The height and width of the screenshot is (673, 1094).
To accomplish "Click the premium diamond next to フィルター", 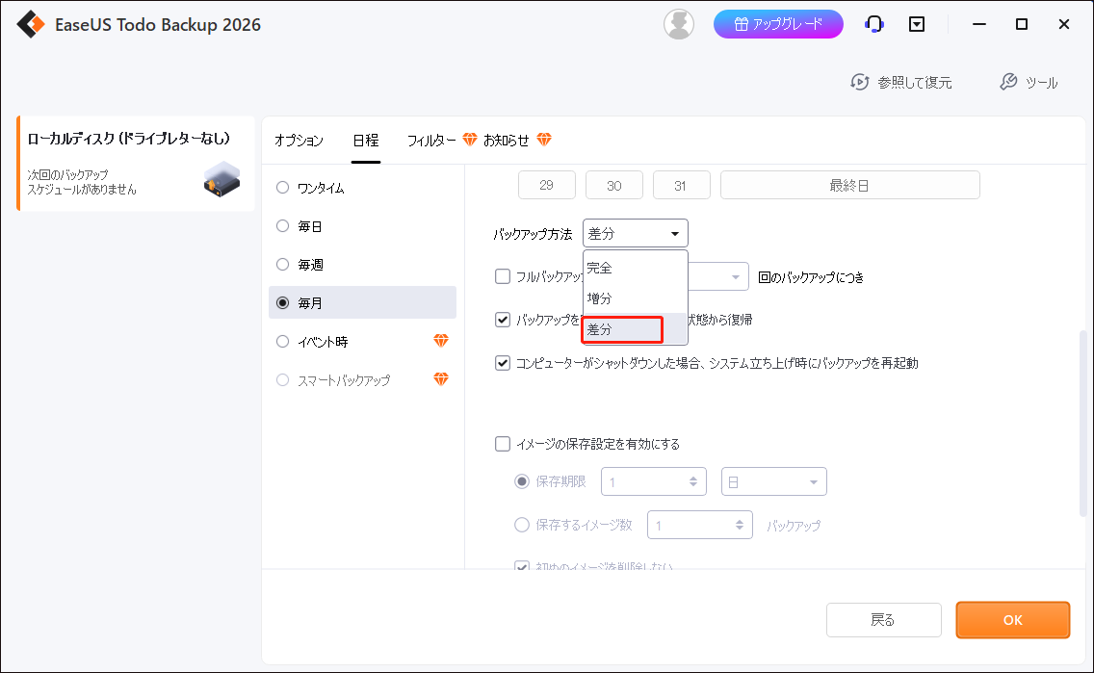I will pos(470,140).
